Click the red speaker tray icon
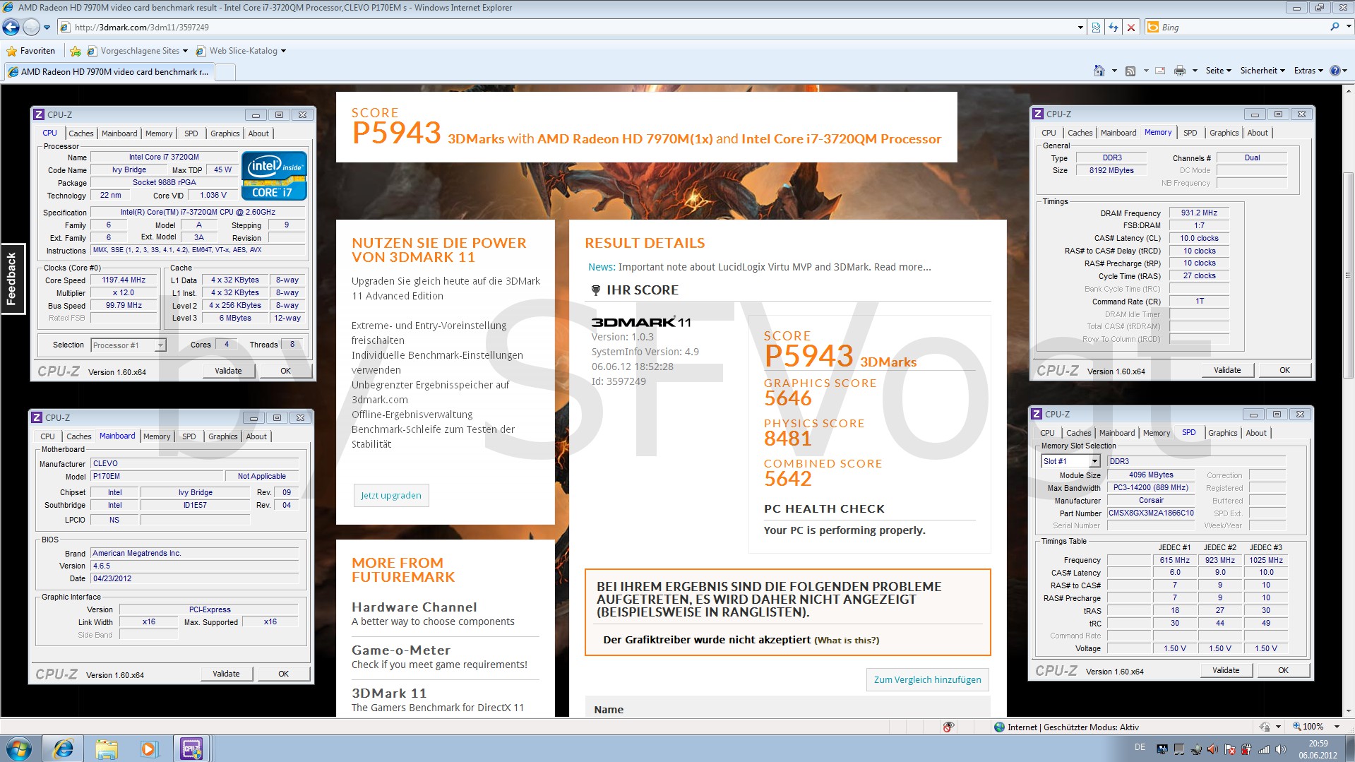This screenshot has height=762, width=1355. click(1212, 749)
